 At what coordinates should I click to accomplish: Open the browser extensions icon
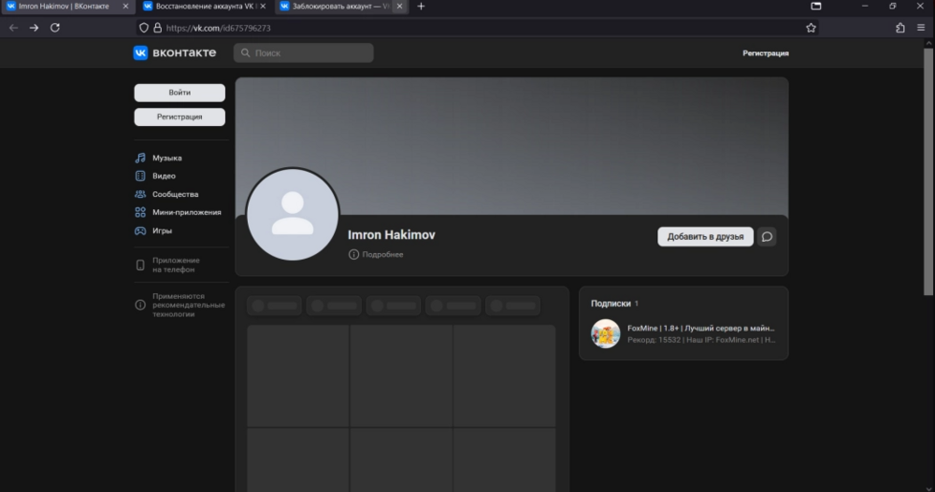[x=900, y=27]
